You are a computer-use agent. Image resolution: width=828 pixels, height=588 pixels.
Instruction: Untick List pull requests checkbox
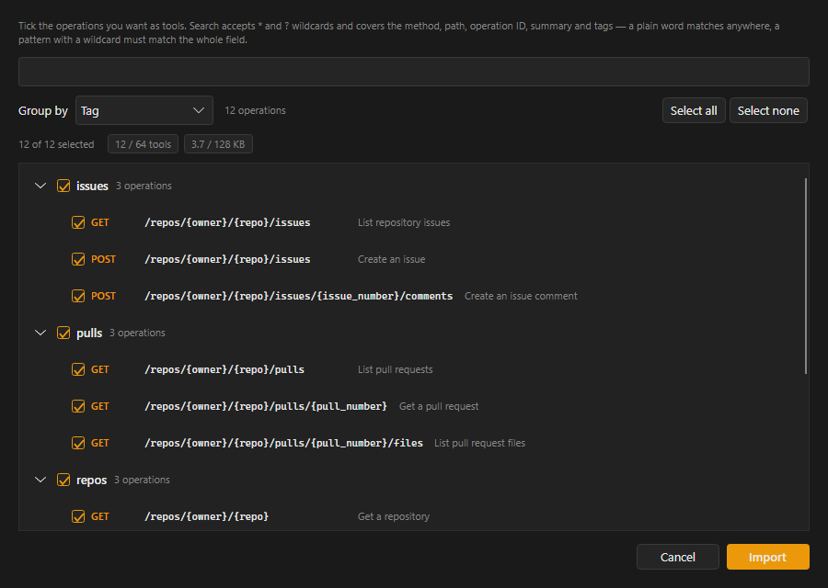[x=78, y=369]
